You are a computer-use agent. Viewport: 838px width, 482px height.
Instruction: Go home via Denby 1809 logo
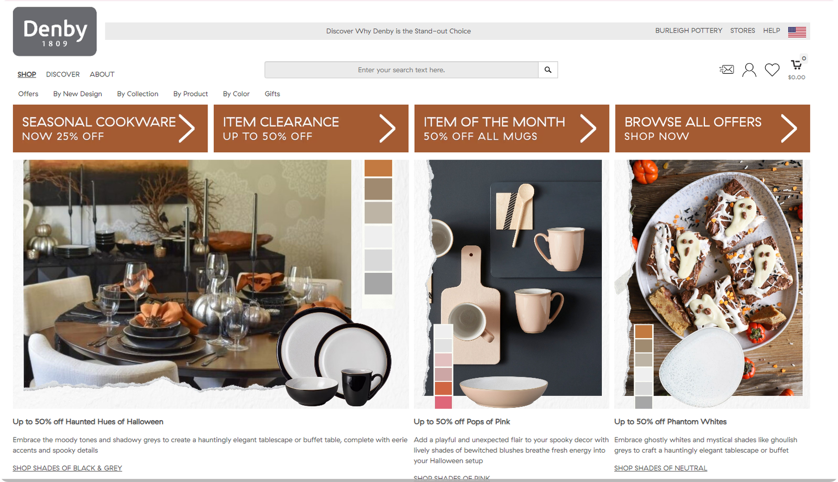[54, 31]
